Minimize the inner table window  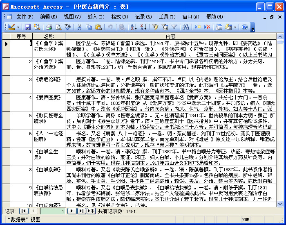(x=265, y=17)
